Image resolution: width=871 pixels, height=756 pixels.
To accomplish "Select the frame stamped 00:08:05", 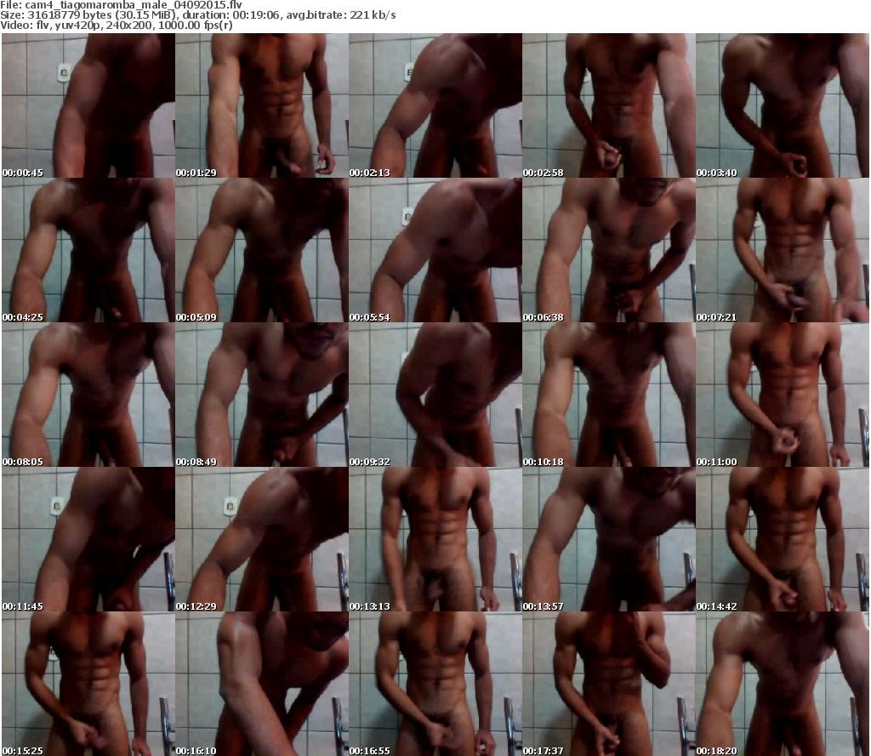I will [88, 395].
